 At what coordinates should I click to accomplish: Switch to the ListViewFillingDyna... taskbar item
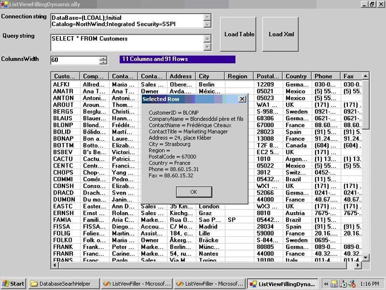283,284
